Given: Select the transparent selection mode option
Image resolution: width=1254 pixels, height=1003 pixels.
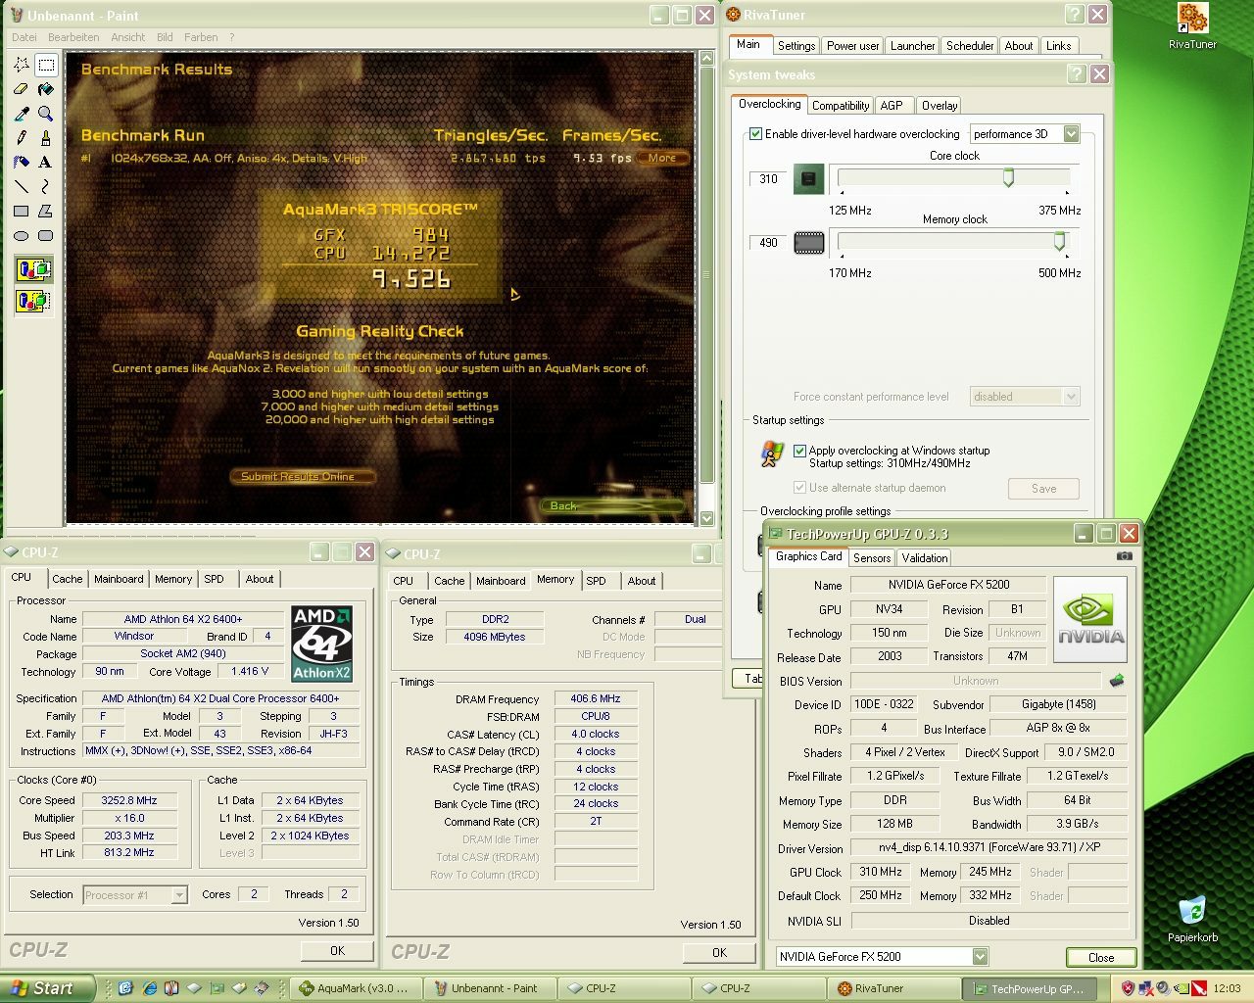Looking at the screenshot, I should click(x=33, y=301).
